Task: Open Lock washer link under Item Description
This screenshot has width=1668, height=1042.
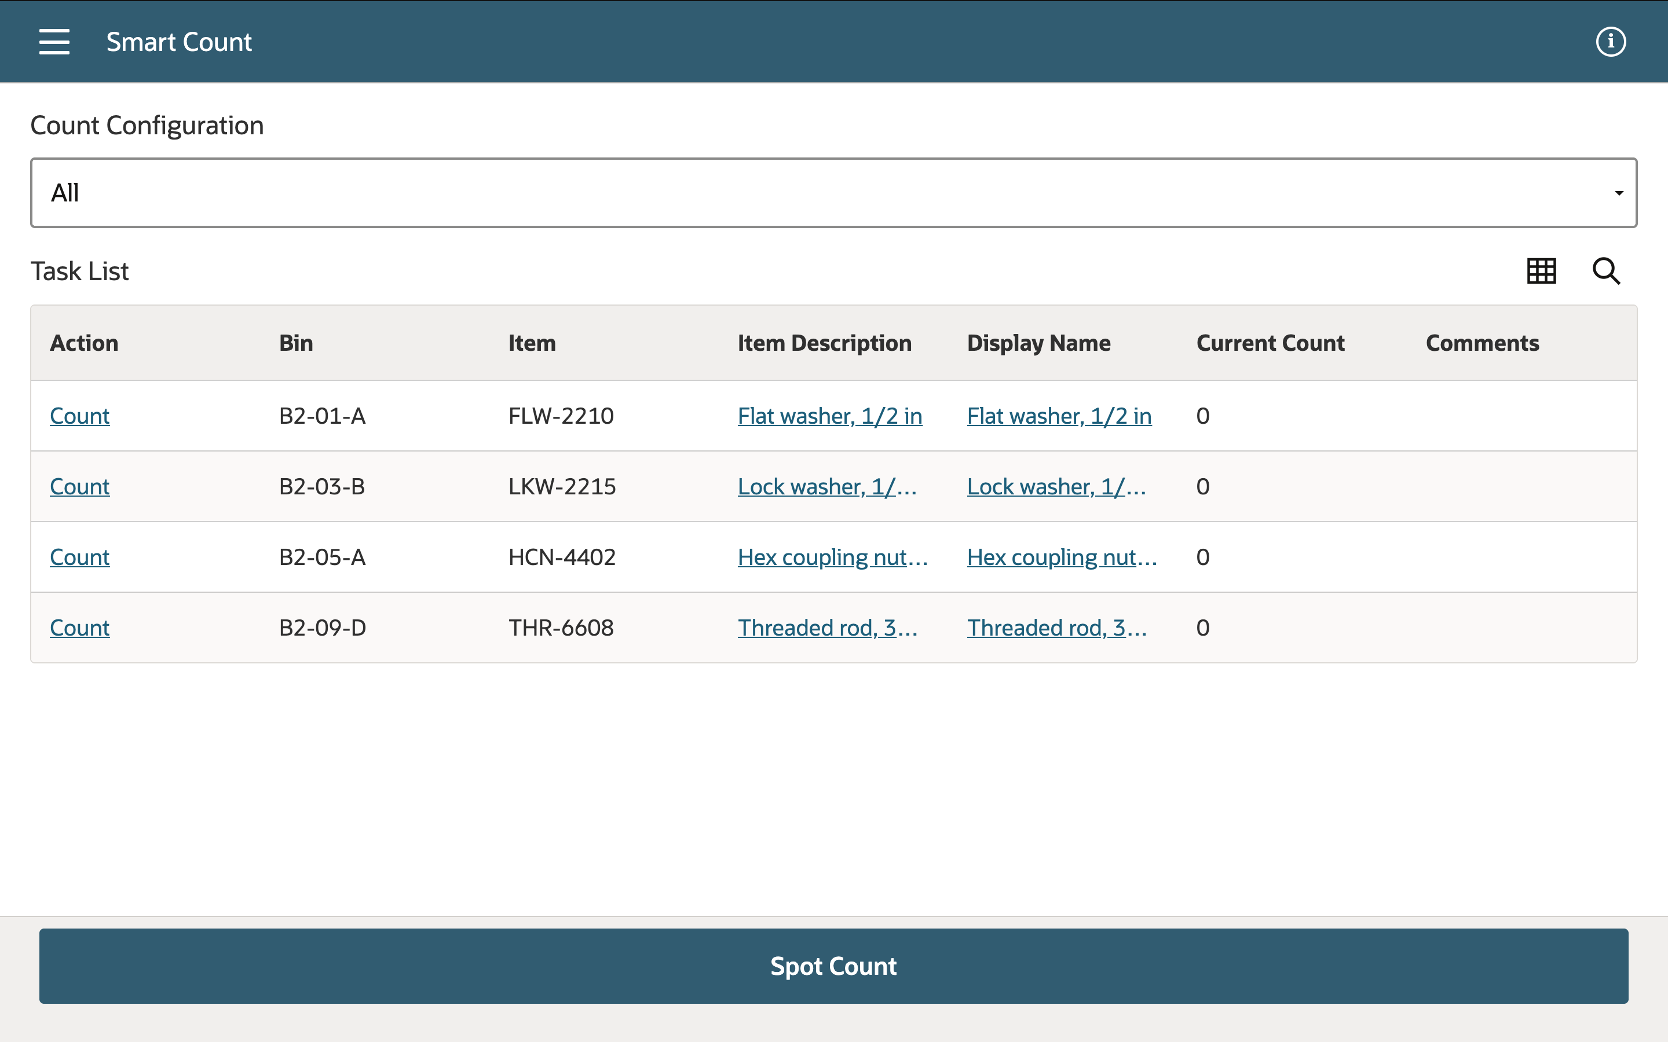Action: pyautogui.click(x=827, y=486)
